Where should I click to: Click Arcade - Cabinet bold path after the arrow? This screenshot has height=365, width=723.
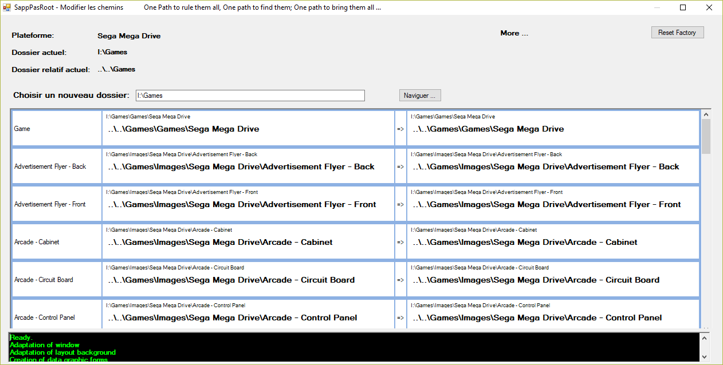(525, 243)
